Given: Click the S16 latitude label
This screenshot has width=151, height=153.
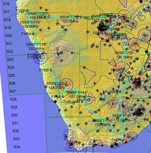Looking at the screenshot, I should click(x=6, y=4).
